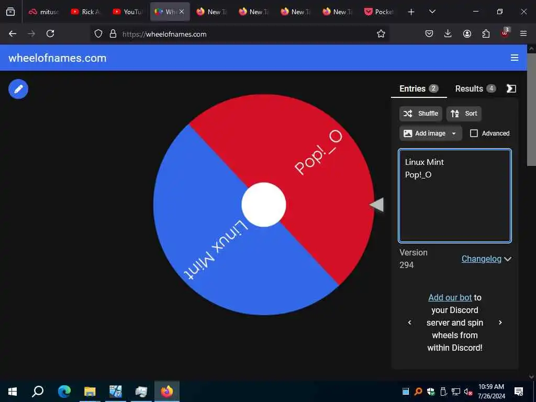Open the Changelog link

click(482, 259)
